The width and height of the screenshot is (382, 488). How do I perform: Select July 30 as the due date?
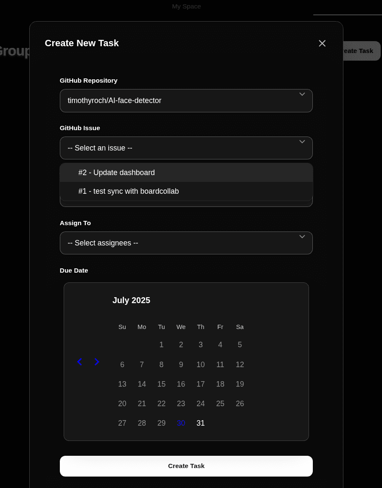click(181, 423)
